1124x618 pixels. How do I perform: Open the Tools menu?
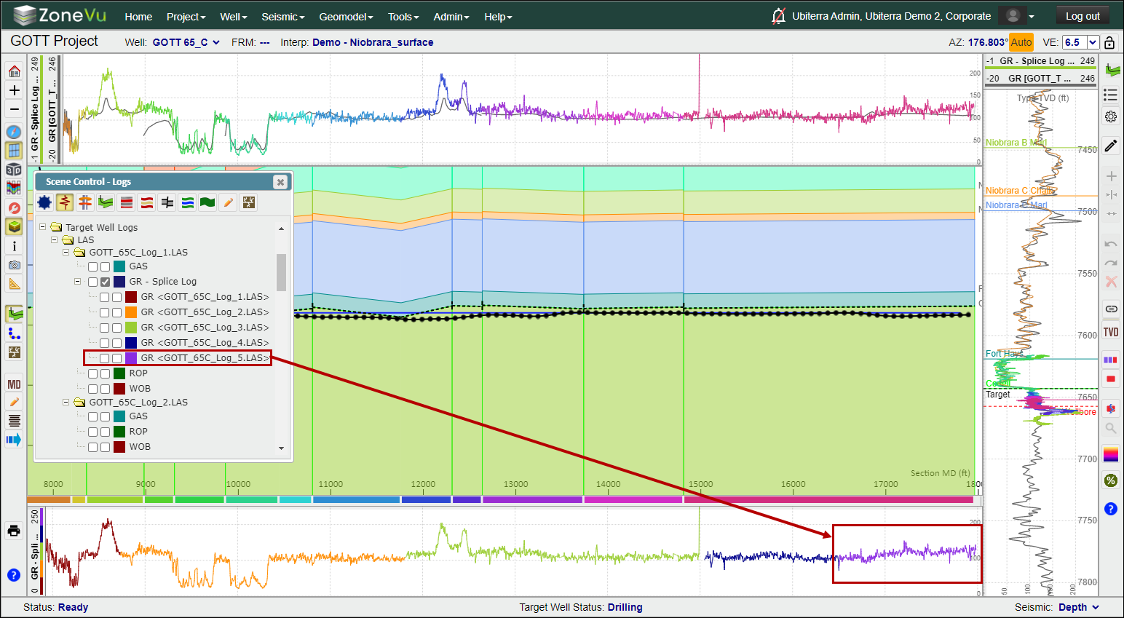(403, 16)
